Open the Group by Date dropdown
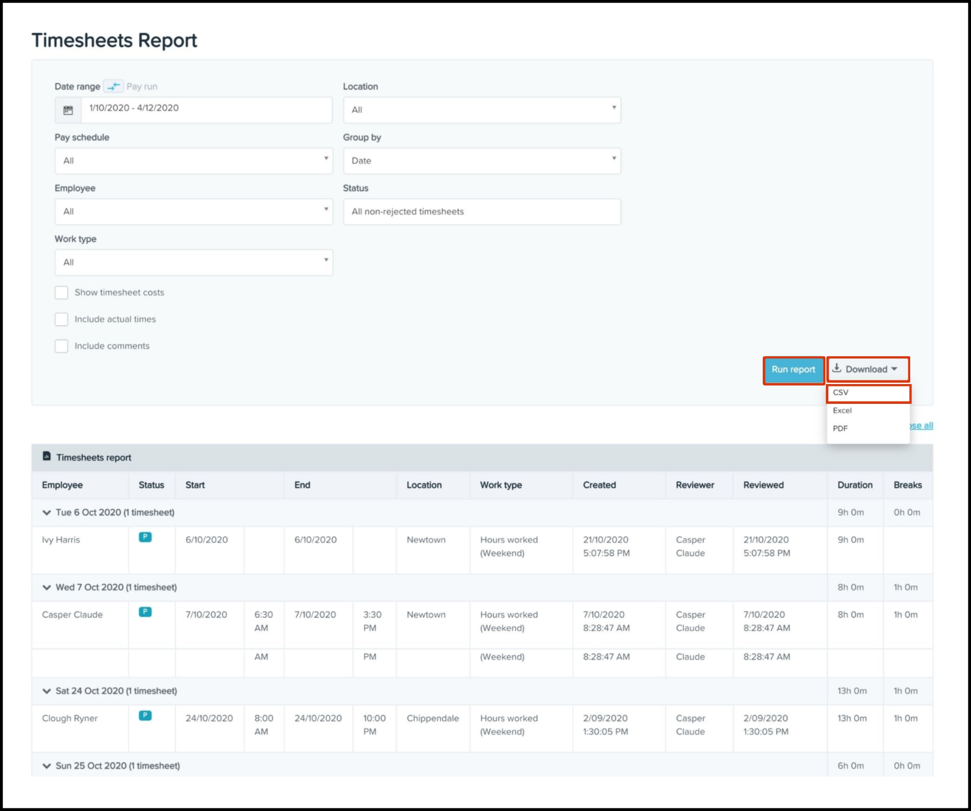Image resolution: width=971 pixels, height=811 pixels. (481, 161)
